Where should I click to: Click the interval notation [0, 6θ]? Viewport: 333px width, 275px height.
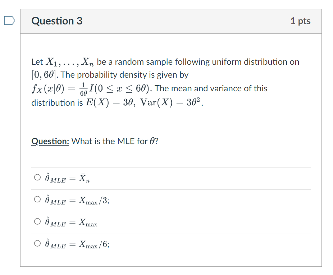click(x=42, y=75)
